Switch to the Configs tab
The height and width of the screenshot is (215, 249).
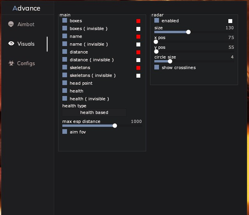coord(26,63)
